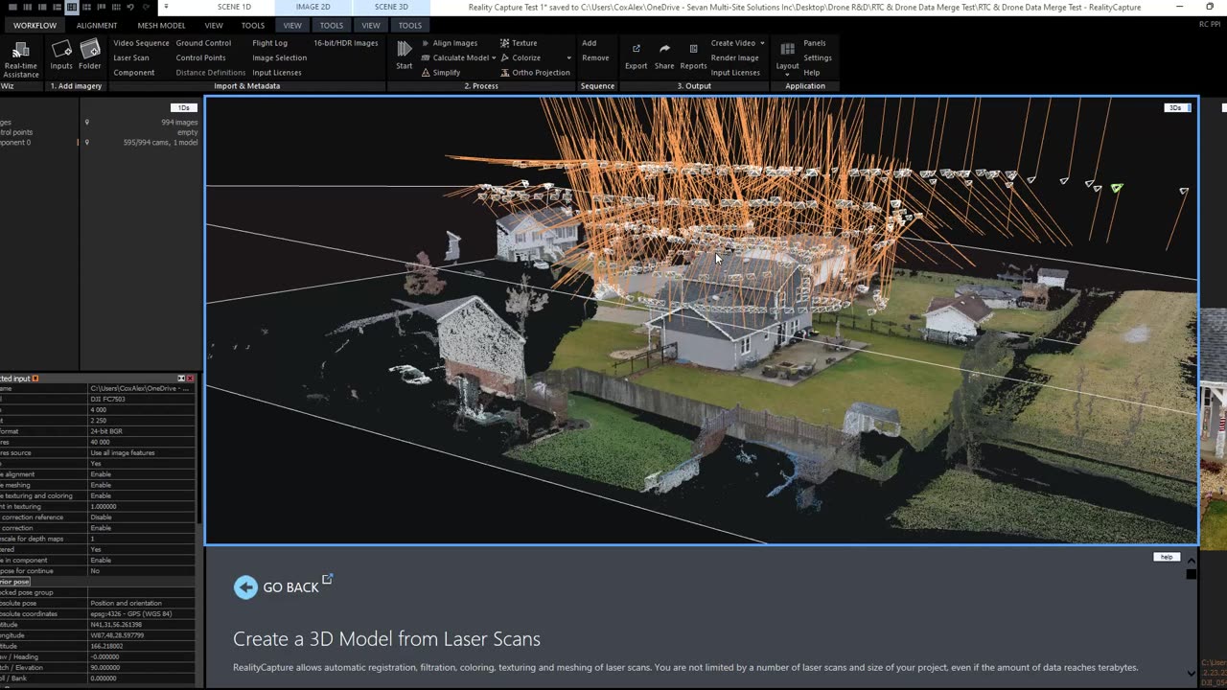This screenshot has width=1227, height=690.
Task: Switch to the ALIGNMENT tab
Action: click(x=97, y=25)
